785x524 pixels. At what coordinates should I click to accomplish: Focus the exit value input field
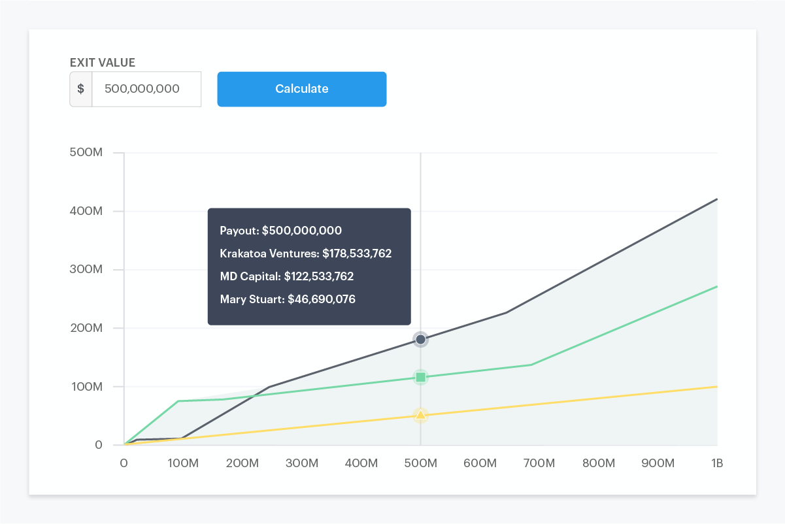click(x=146, y=89)
